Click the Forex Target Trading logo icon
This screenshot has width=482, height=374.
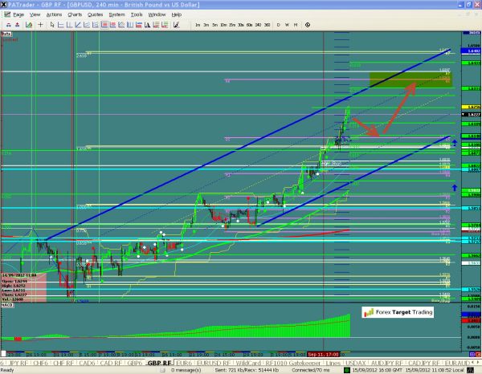pyautogui.click(x=368, y=314)
